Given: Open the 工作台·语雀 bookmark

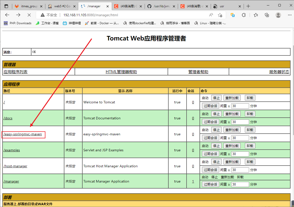Looking at the screenshot, I should 47,23.
